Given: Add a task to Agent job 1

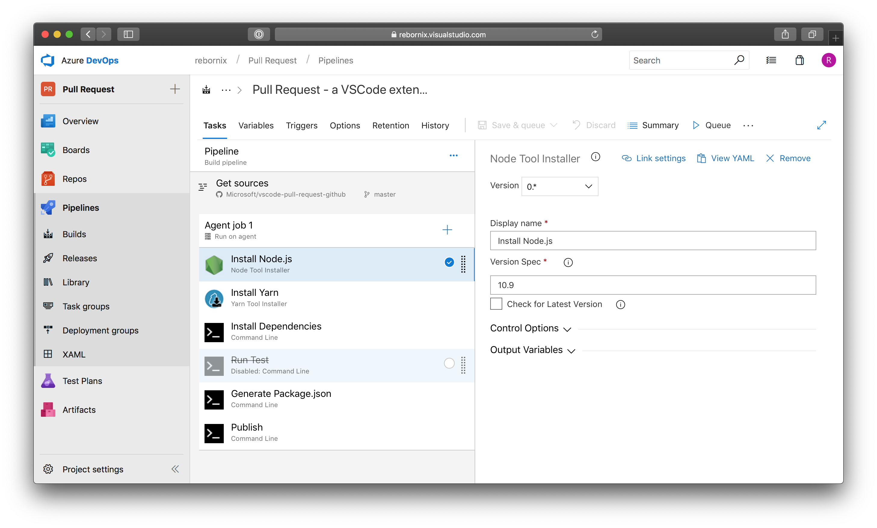Looking at the screenshot, I should (447, 230).
